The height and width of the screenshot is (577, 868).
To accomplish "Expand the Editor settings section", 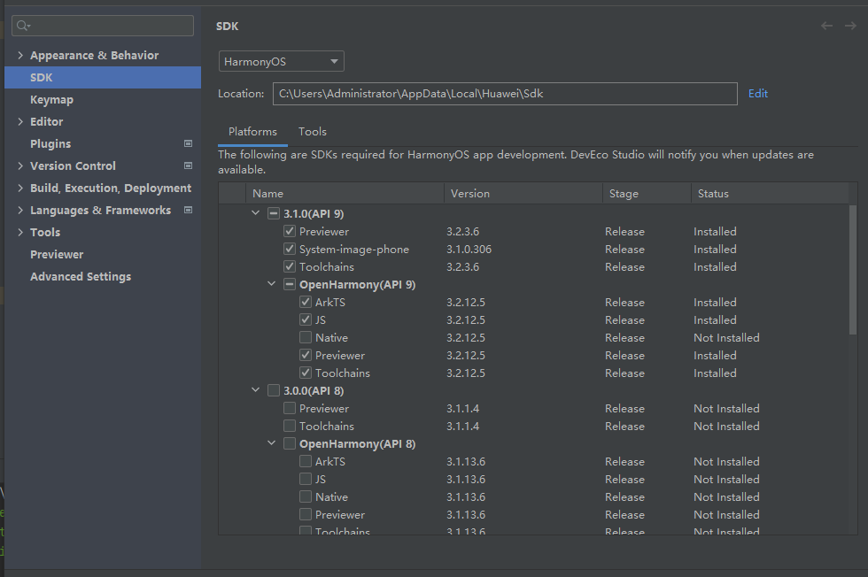I will click(20, 122).
